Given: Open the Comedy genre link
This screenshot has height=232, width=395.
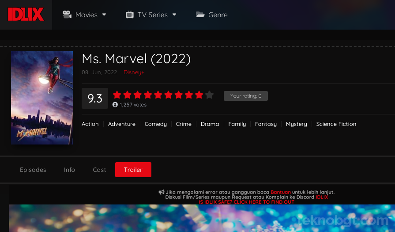Looking at the screenshot, I should [156, 124].
